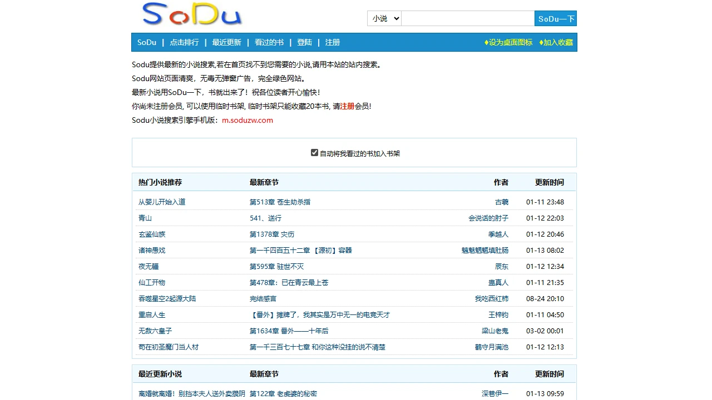Image resolution: width=712 pixels, height=400 pixels.
Task: Open the 完结感言 chapter link
Action: [263, 298]
